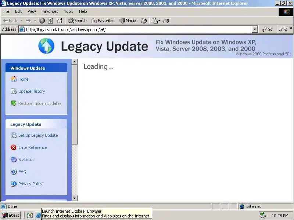Click the Forward arrow toolbar icon
Screen dimensions: 294x220
(28, 21)
